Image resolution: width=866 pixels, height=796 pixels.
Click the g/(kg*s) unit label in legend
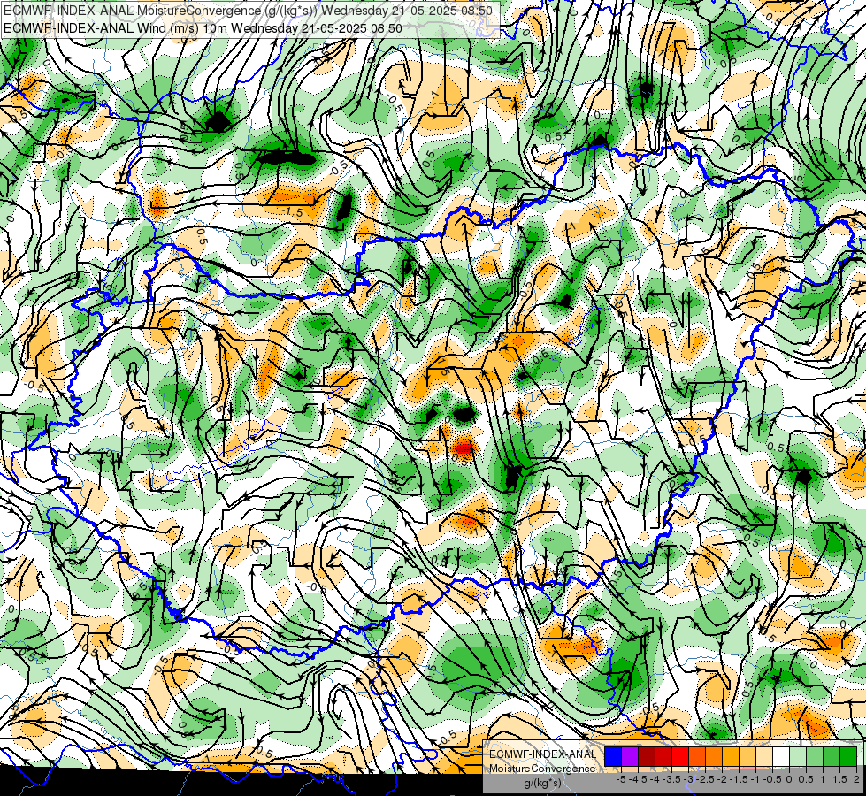point(543,783)
